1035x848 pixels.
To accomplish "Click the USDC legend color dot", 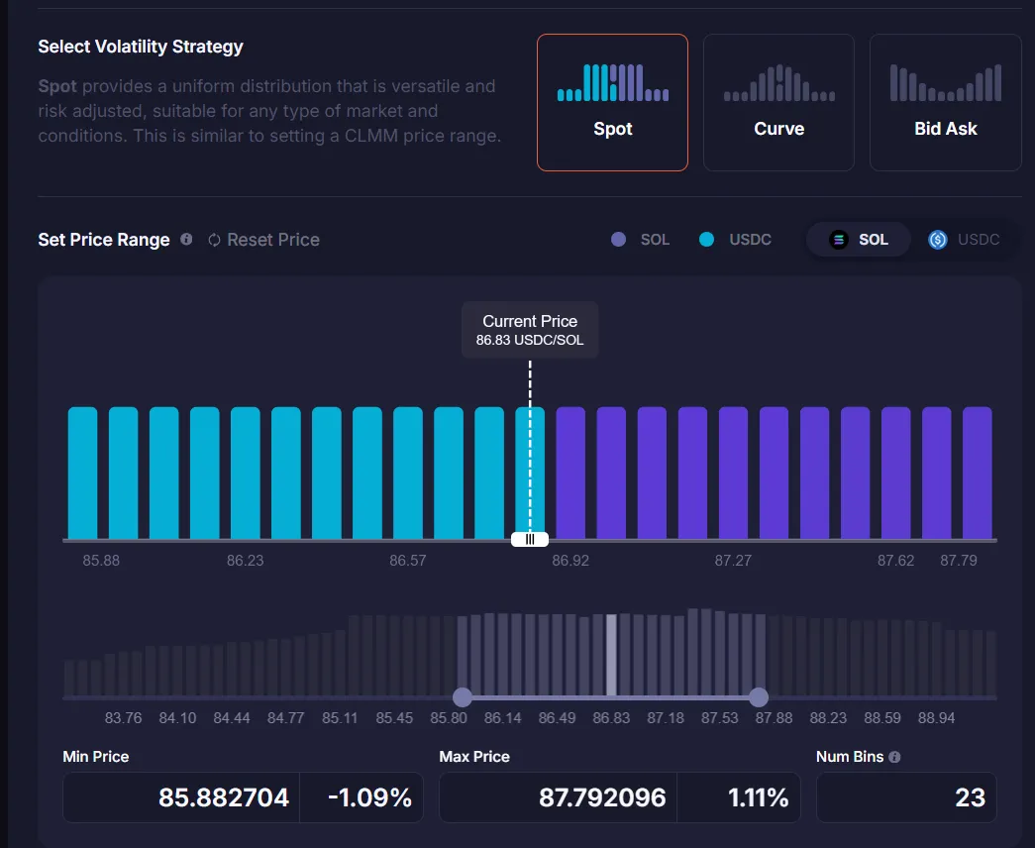I will (x=706, y=240).
